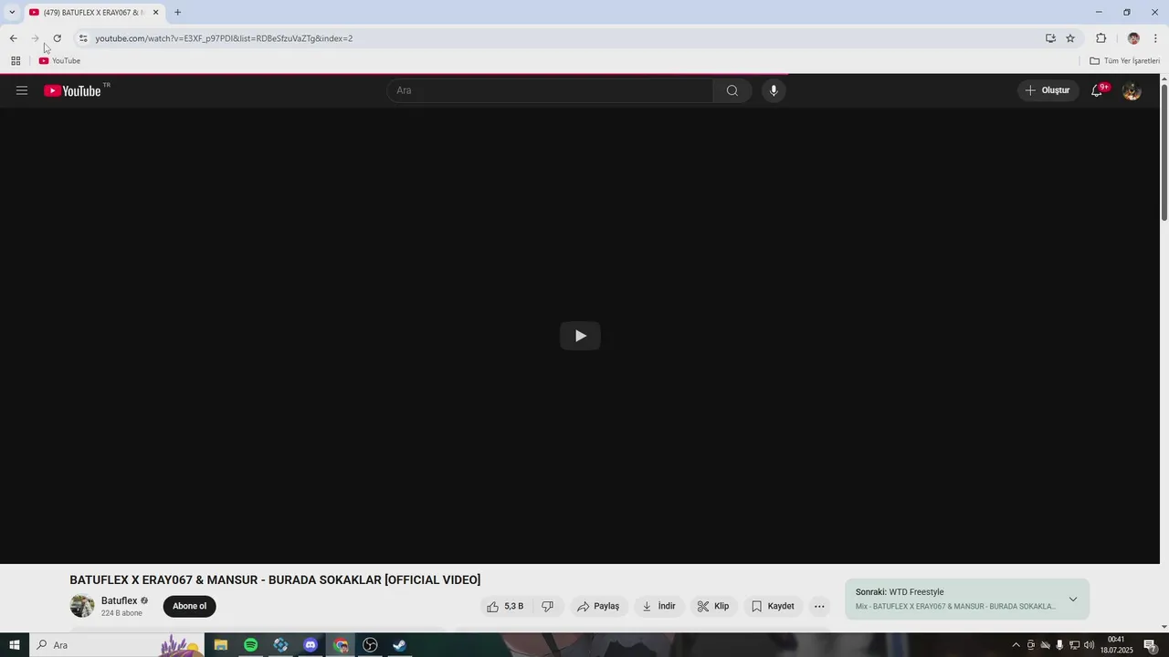The height and width of the screenshot is (657, 1169).
Task: Reload the page
Action: tap(57, 38)
